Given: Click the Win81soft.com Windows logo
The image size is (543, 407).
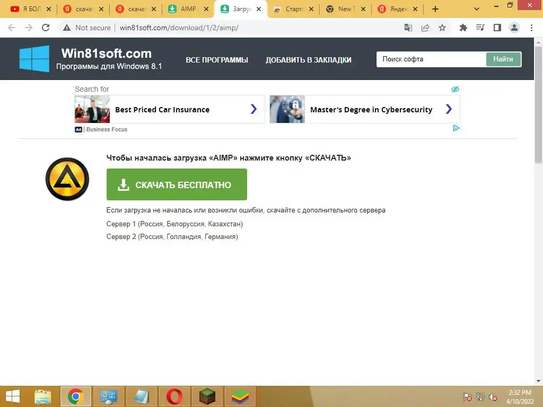Looking at the screenshot, I should (x=34, y=59).
